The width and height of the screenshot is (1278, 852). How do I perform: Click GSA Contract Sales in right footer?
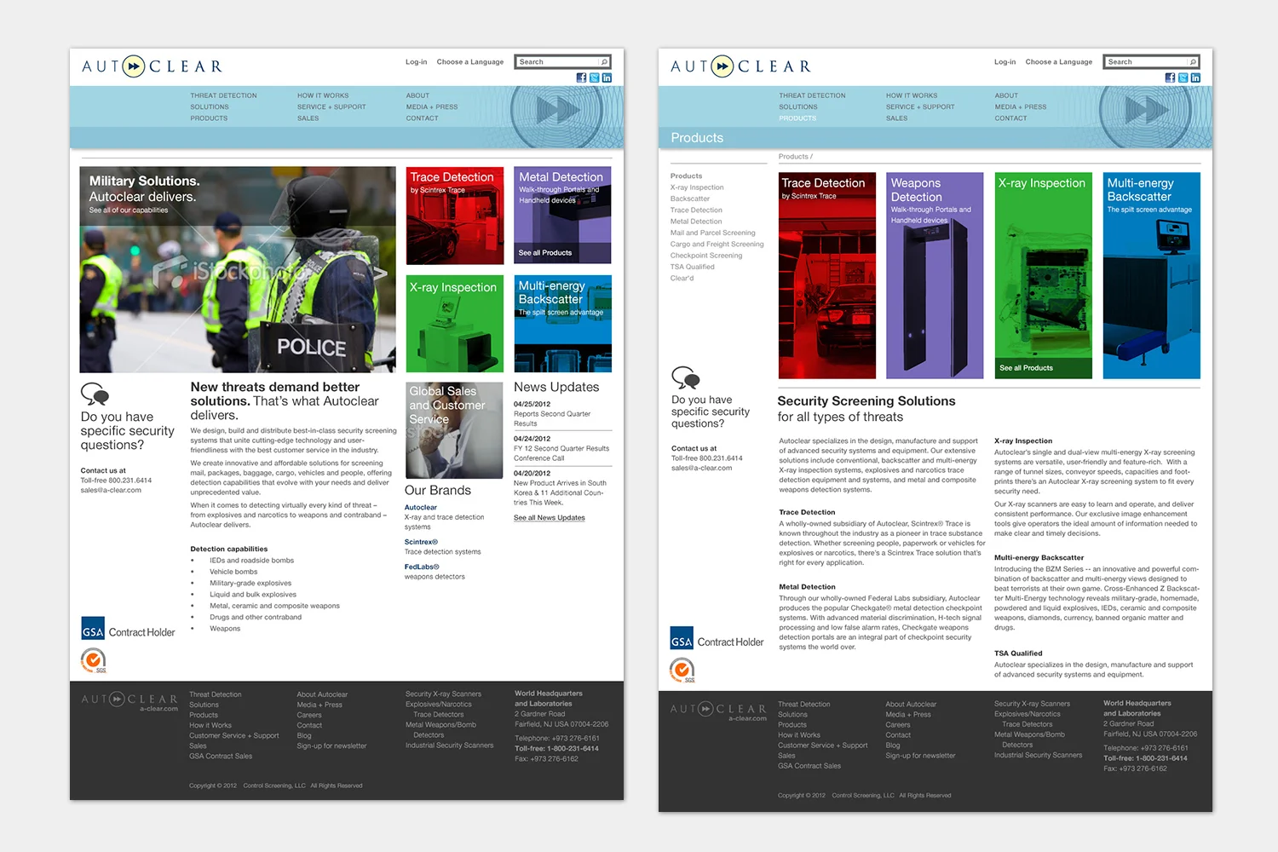pyautogui.click(x=809, y=766)
